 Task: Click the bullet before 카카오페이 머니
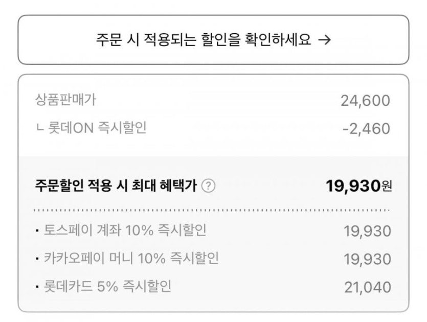tap(37, 259)
